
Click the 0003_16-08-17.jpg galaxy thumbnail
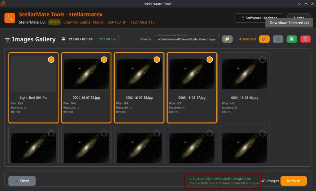pyautogui.click(x=192, y=74)
